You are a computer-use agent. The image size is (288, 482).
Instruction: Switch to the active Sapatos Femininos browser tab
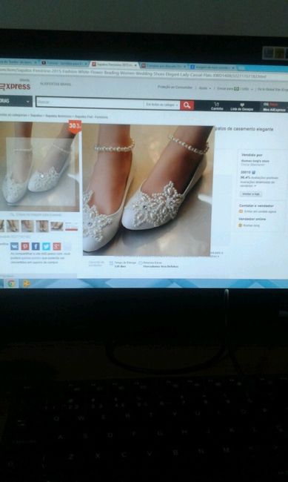(115, 65)
